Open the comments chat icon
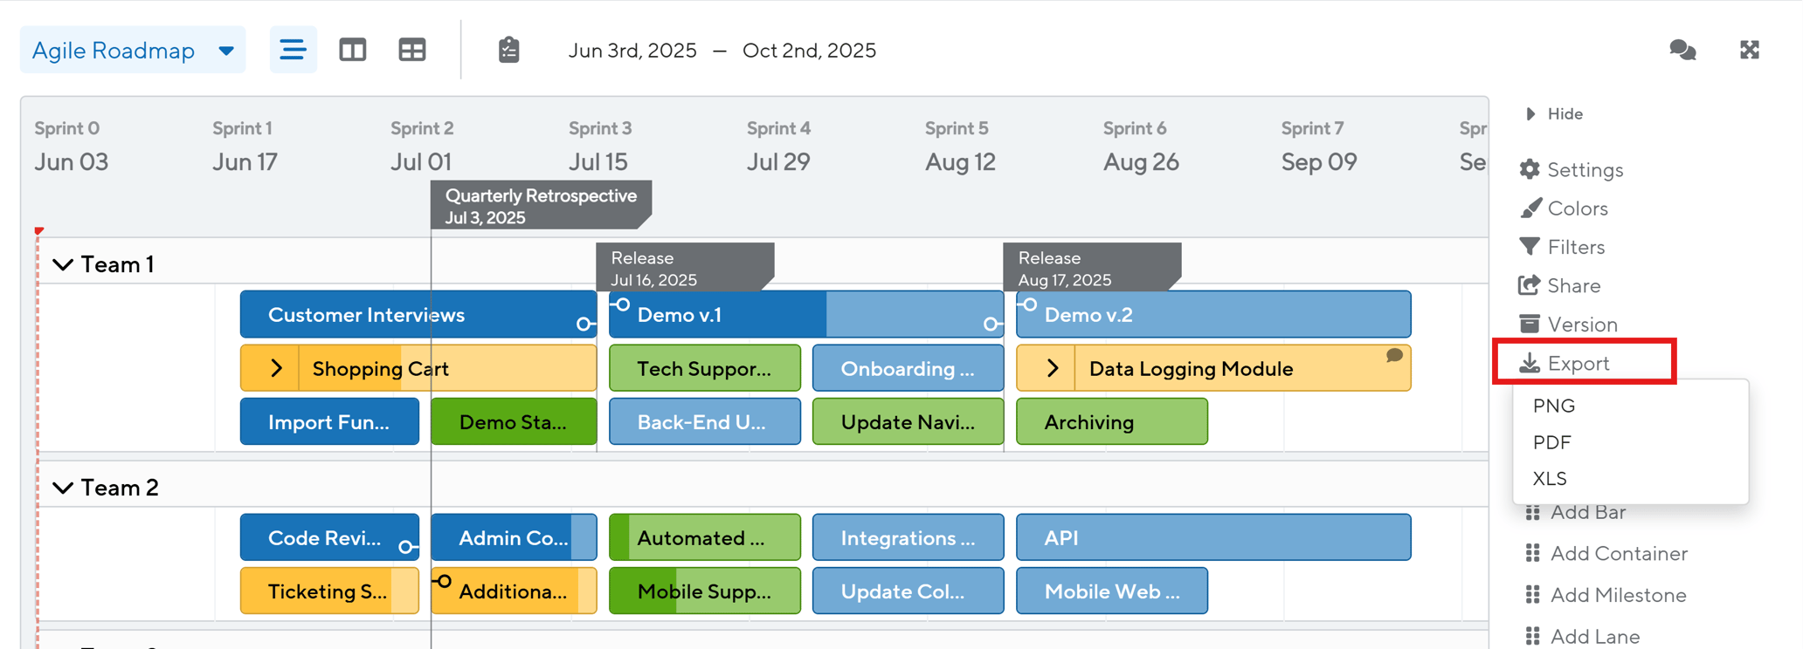The image size is (1803, 649). 1682,50
